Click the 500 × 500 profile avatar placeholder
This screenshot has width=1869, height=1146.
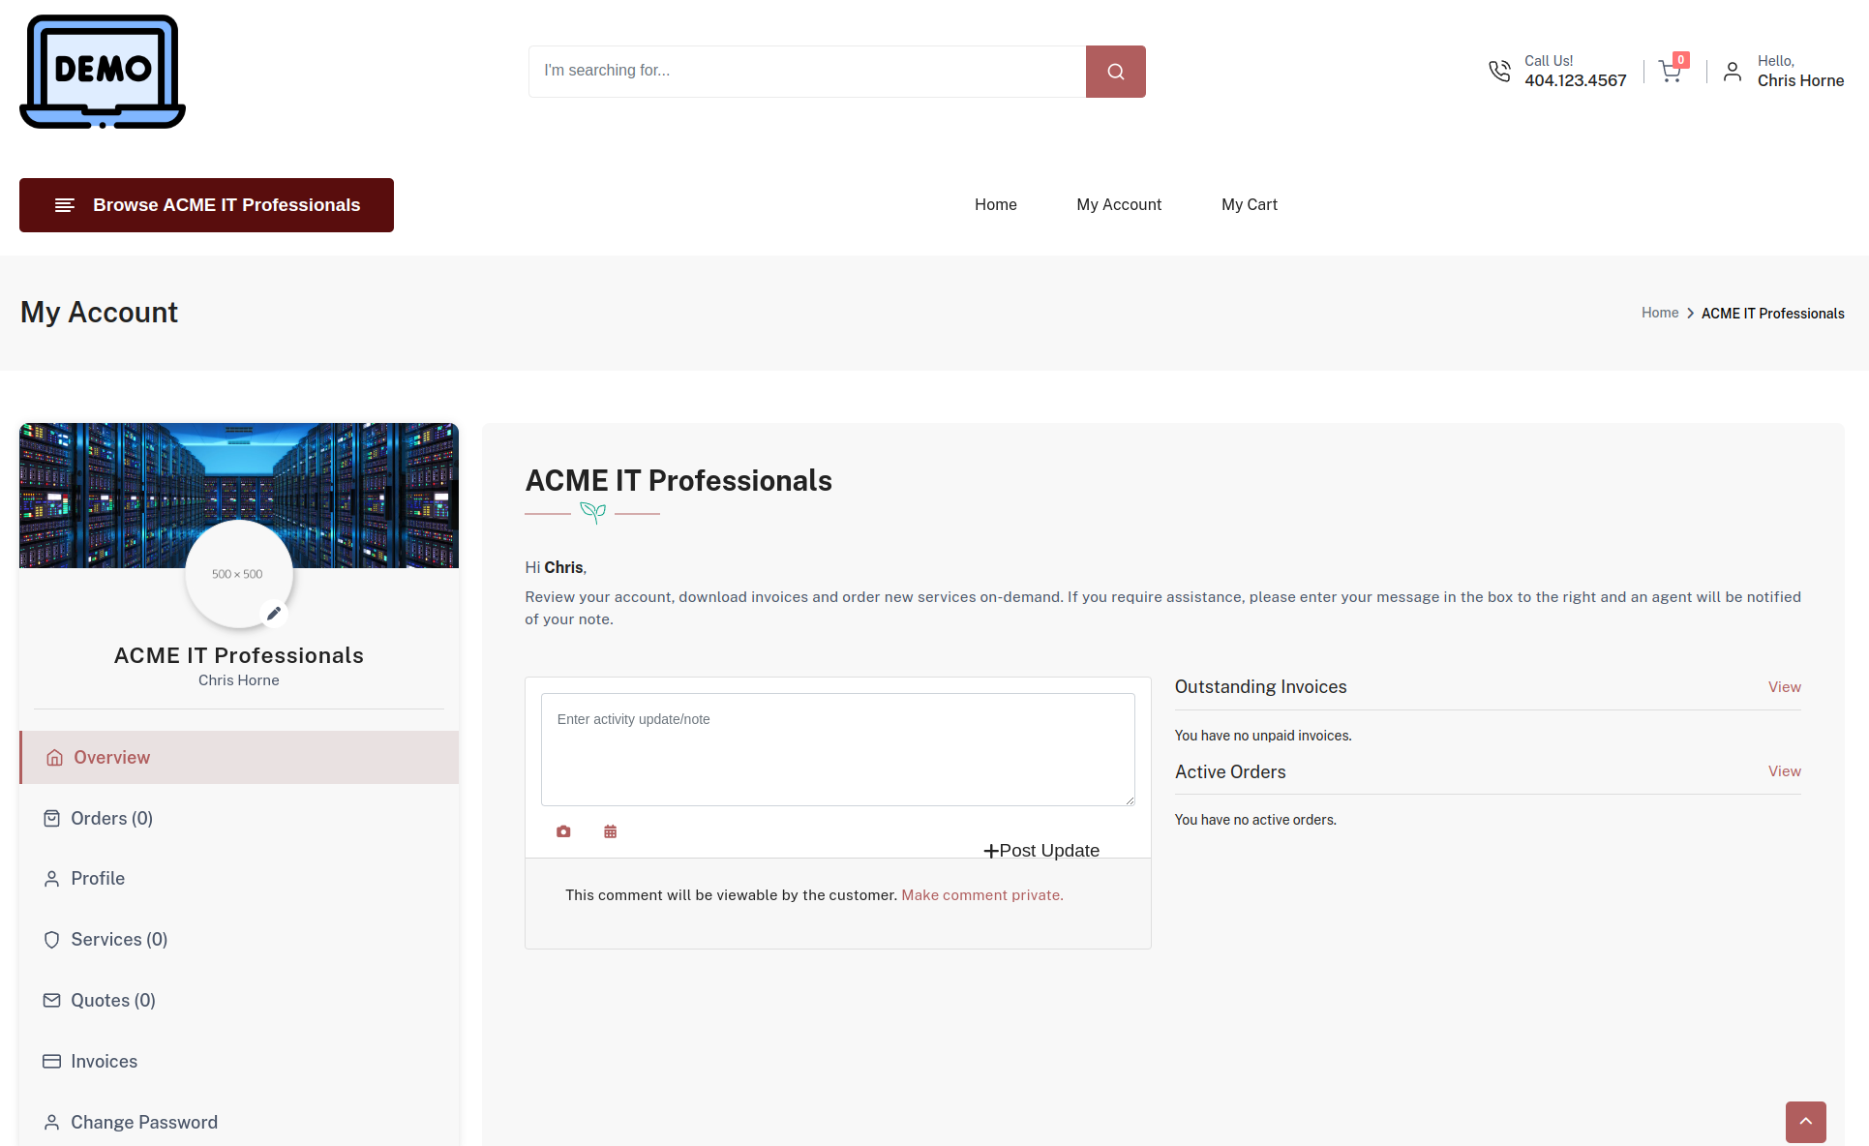pyautogui.click(x=238, y=574)
